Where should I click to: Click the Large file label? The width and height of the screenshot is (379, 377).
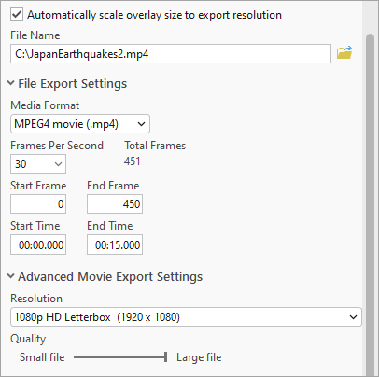click(x=199, y=357)
